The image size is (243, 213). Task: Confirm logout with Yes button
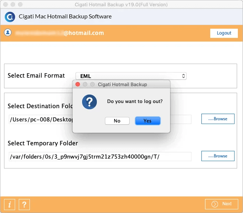148,121
